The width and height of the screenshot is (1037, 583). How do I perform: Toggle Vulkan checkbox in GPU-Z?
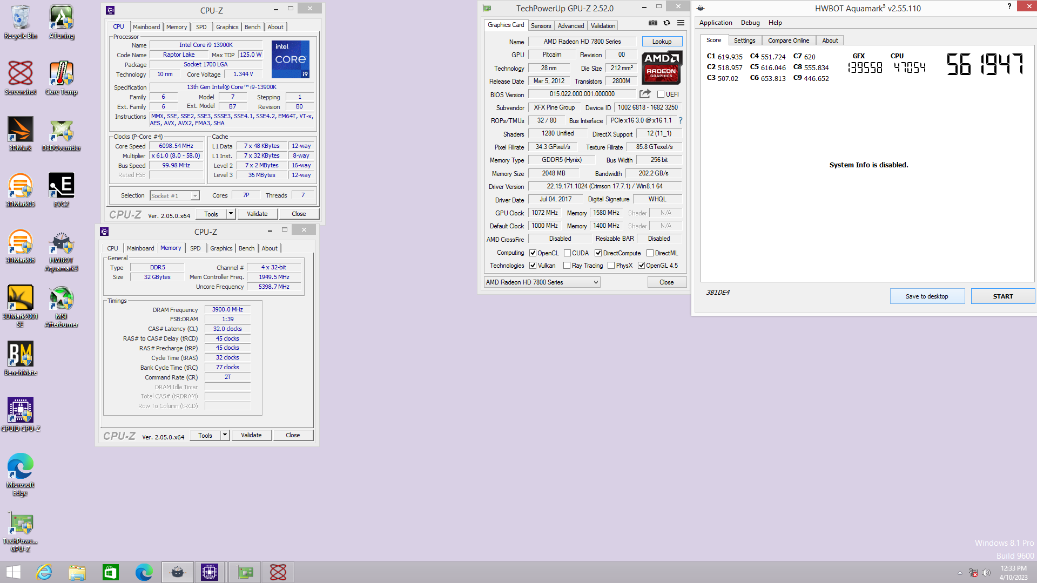click(533, 266)
